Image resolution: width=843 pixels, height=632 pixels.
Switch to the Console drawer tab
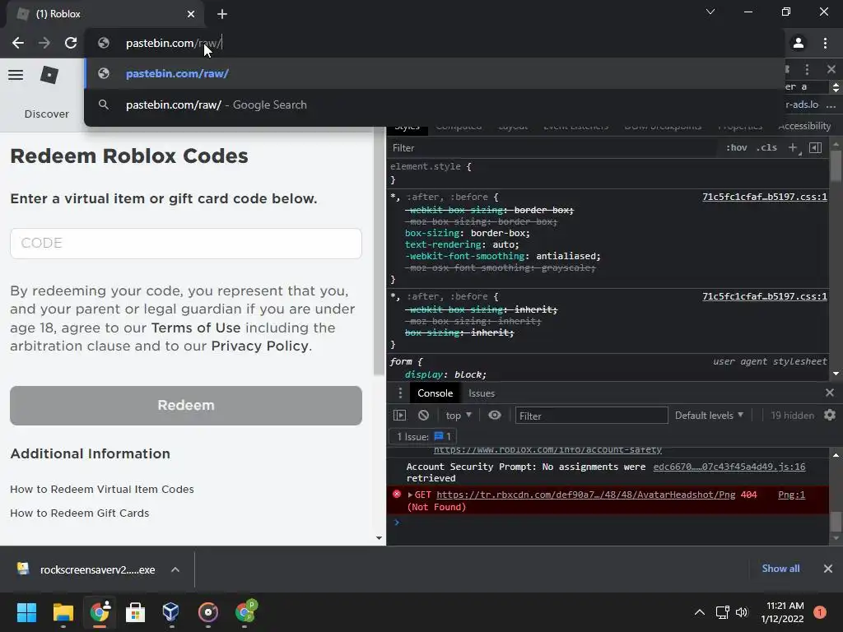click(x=435, y=393)
